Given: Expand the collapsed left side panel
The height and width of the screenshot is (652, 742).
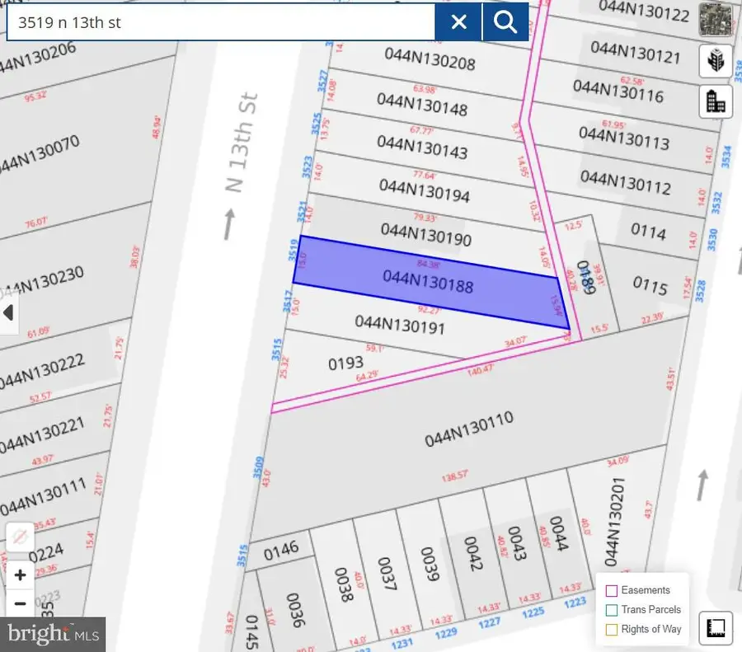Looking at the screenshot, I should coord(9,313).
